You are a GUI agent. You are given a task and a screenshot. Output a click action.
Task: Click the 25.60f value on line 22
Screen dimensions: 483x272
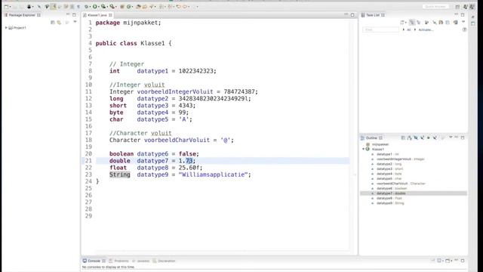(x=189, y=168)
